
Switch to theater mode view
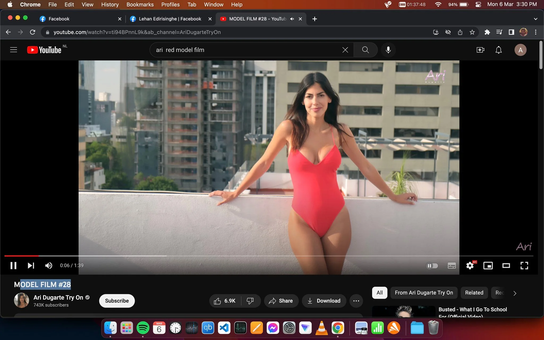(506, 265)
